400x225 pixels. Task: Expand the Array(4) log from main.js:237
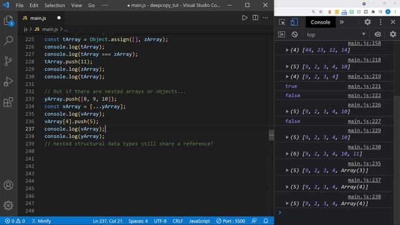coord(287,187)
